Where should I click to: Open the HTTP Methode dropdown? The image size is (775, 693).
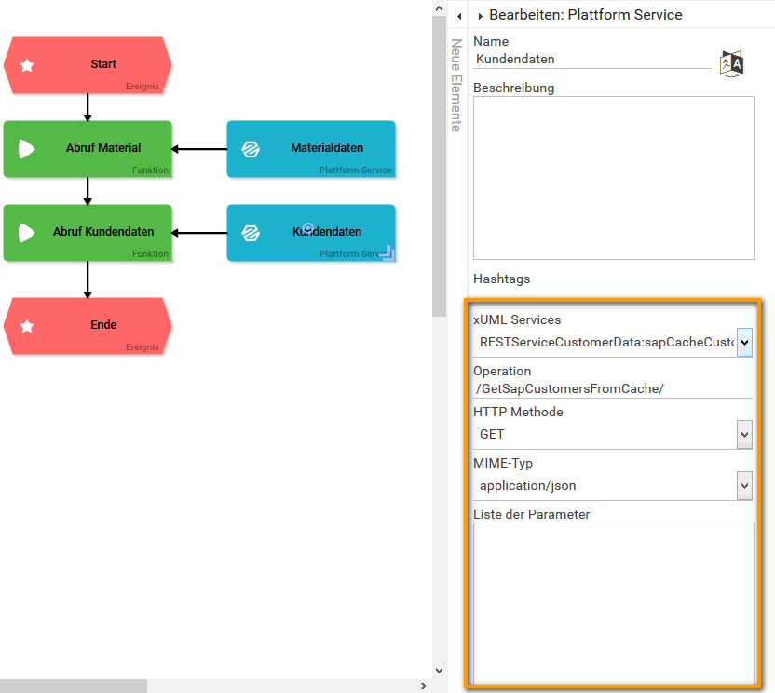click(744, 434)
